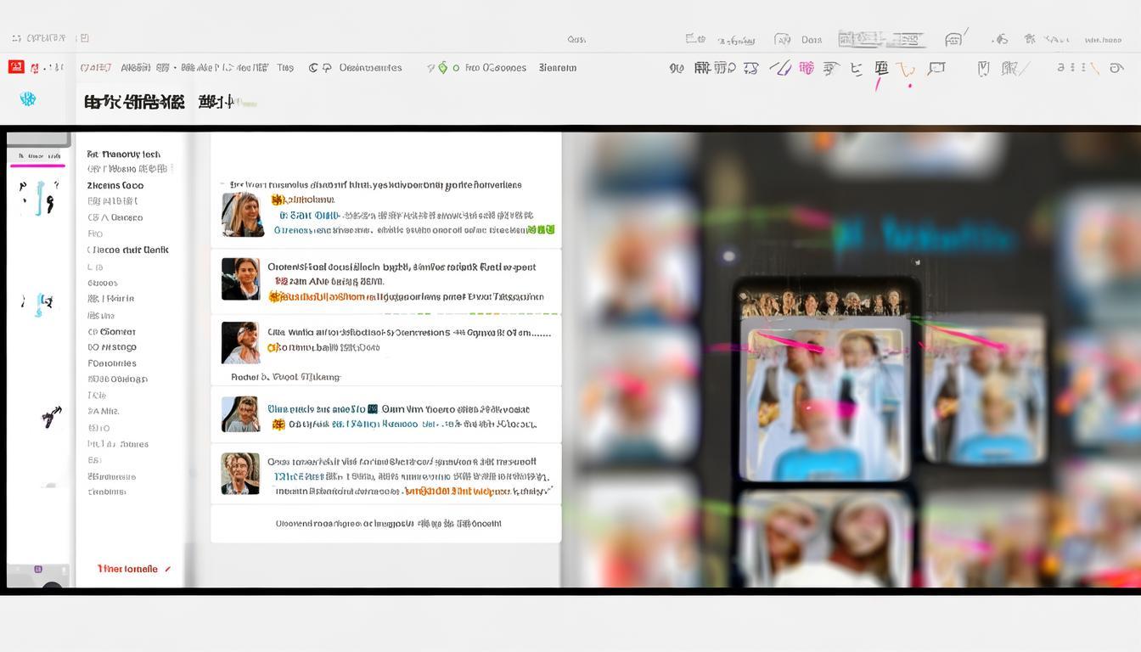
Task: Click the footer row below the last post
Action: pyautogui.click(x=386, y=524)
